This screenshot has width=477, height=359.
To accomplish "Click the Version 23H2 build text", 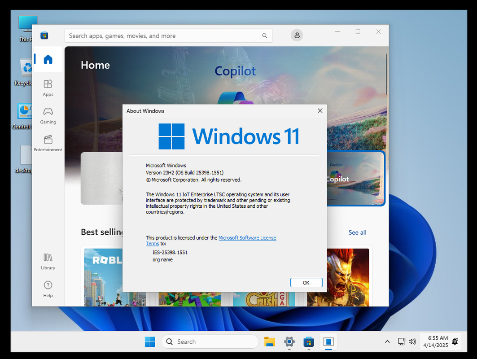I will pyautogui.click(x=185, y=172).
